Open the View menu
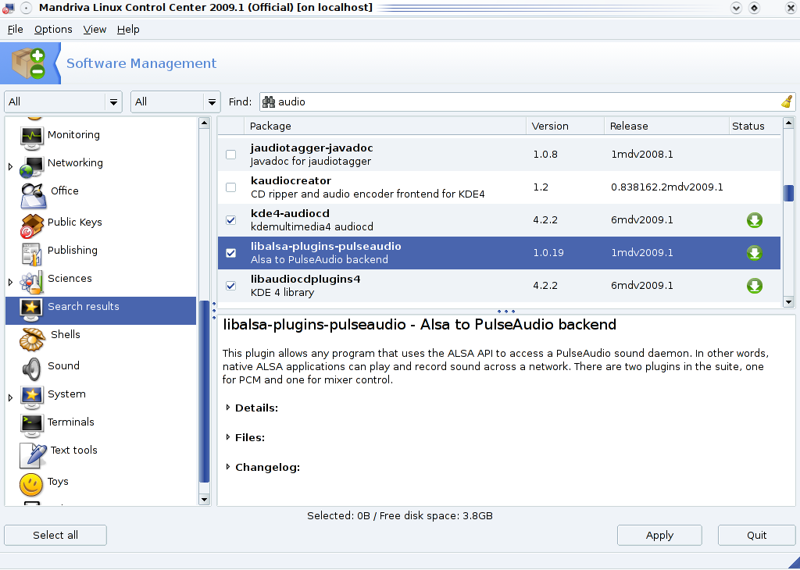Screen dimensions: 800x570 tap(95, 30)
